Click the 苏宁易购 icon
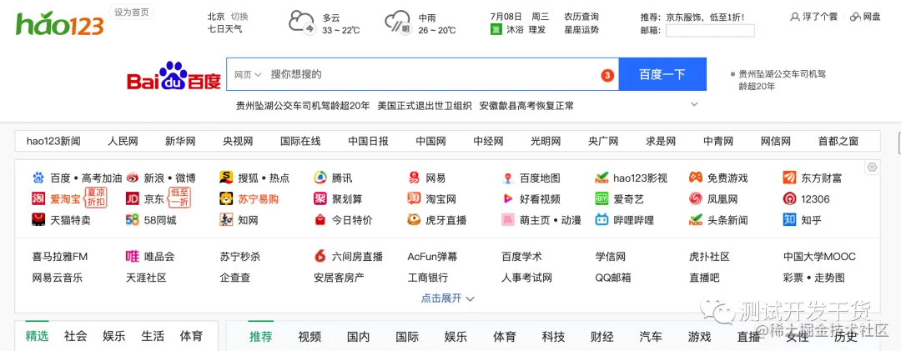Image resolution: width=901 pixels, height=351 pixels. click(x=226, y=198)
